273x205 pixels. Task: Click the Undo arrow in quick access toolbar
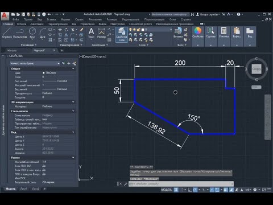[49, 14]
